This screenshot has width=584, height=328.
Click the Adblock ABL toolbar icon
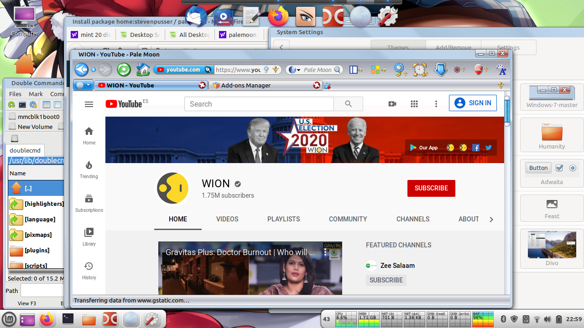pos(478,70)
